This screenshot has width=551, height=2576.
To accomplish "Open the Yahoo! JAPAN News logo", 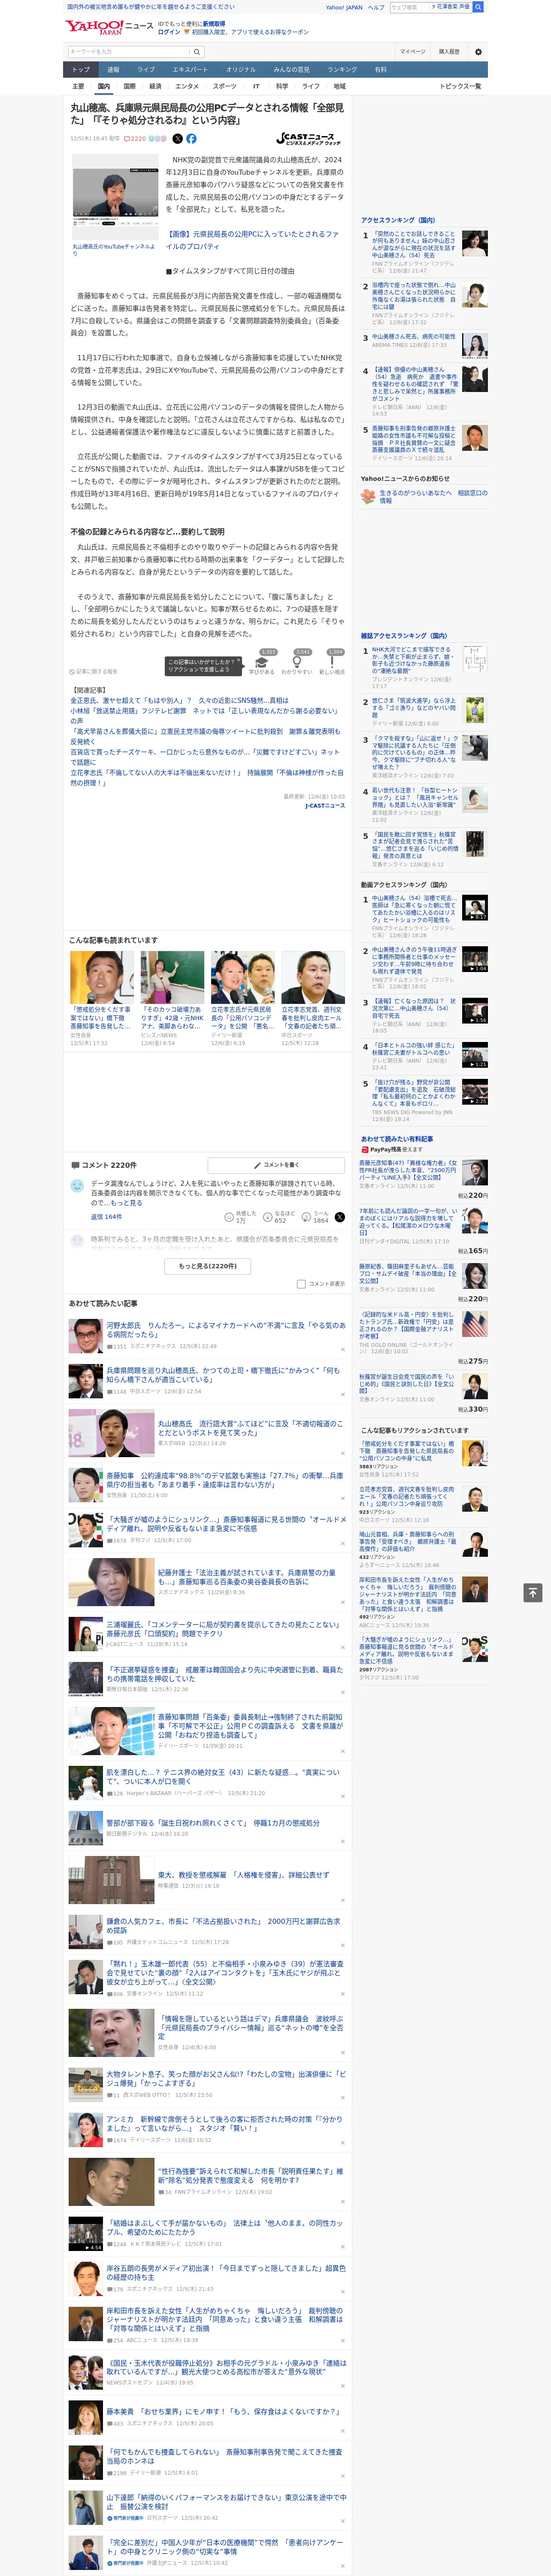I will point(110,27).
